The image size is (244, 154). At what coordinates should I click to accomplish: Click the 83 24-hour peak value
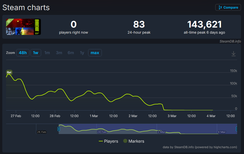point(139,24)
